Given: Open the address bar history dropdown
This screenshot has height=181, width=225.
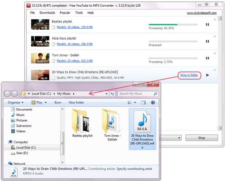Looking at the screenshot, I should pos(106,94).
